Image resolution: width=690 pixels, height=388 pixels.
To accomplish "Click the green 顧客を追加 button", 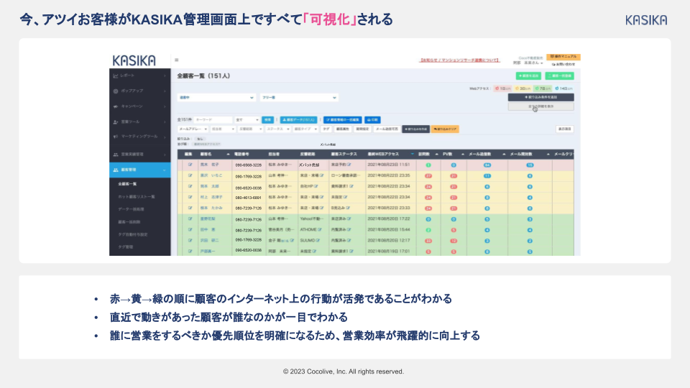I will coord(528,76).
